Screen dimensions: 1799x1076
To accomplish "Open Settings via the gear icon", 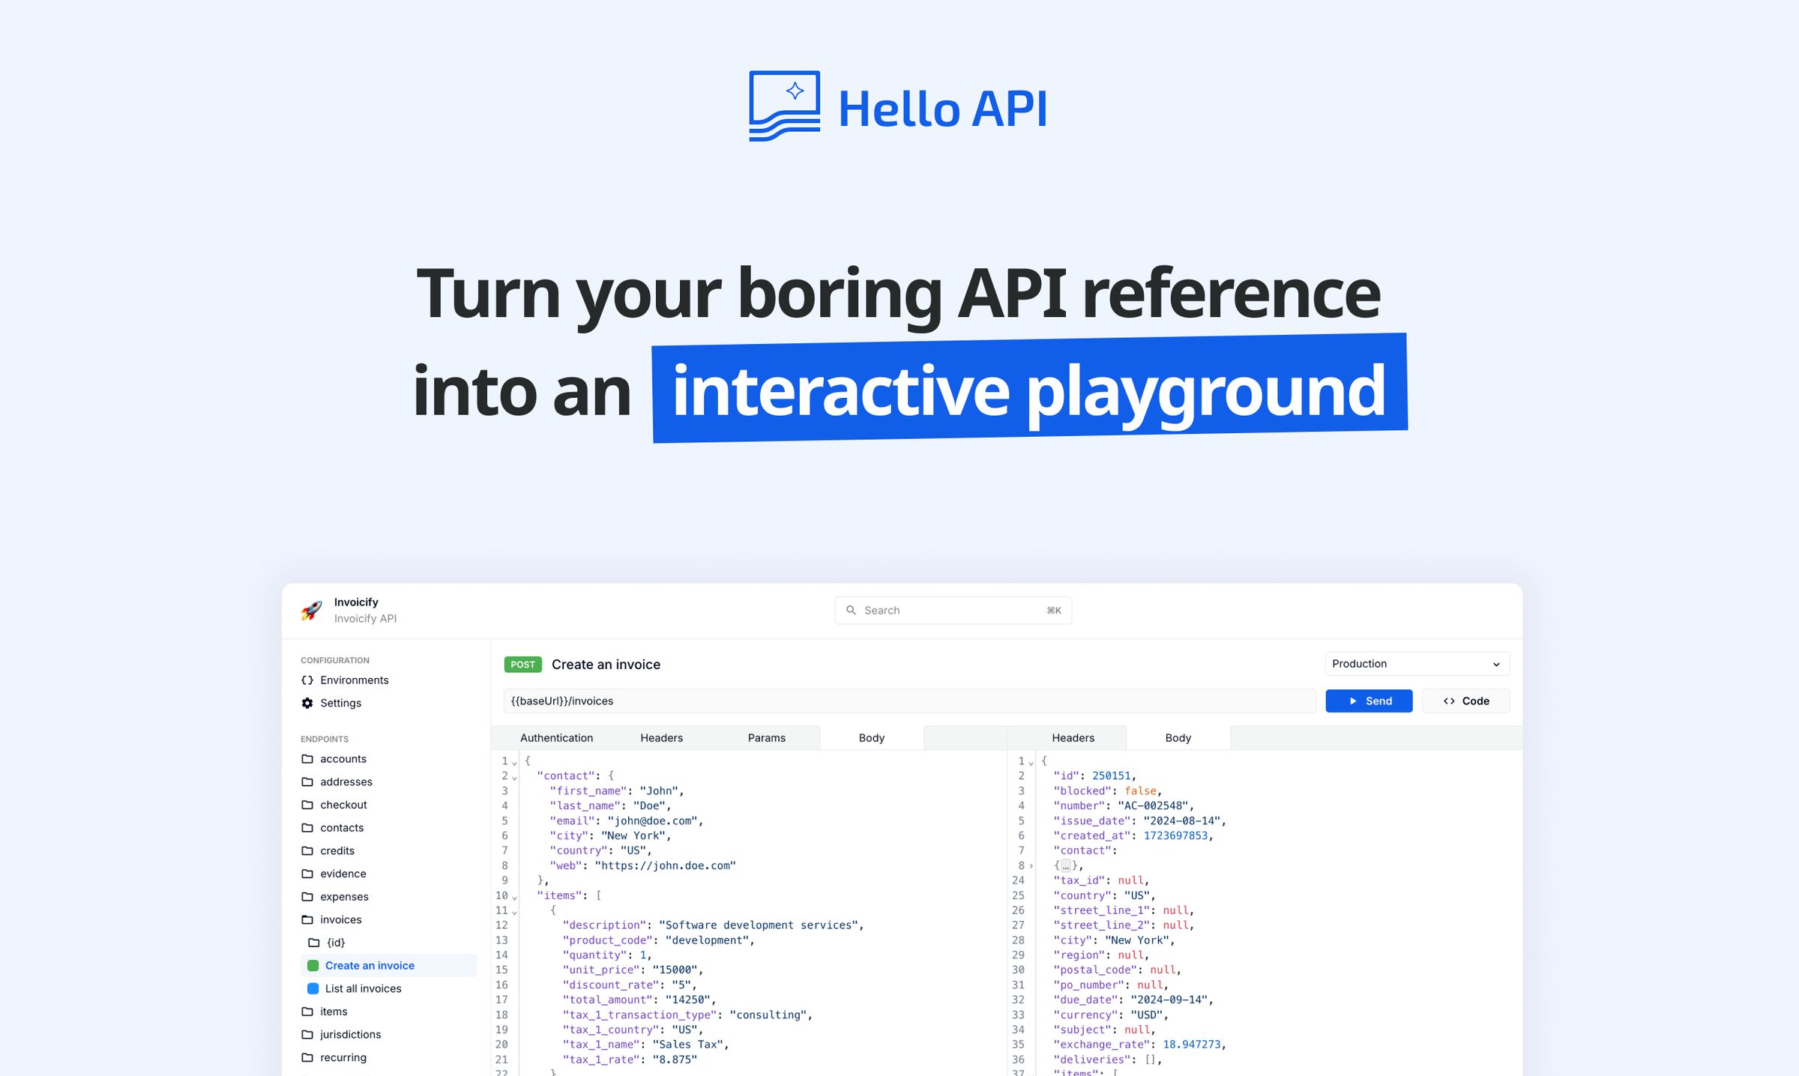I will click(x=307, y=703).
